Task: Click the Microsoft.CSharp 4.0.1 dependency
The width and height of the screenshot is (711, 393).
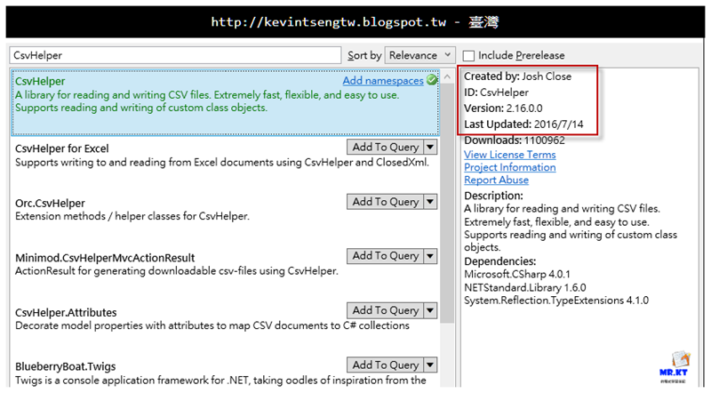Action: point(517,275)
